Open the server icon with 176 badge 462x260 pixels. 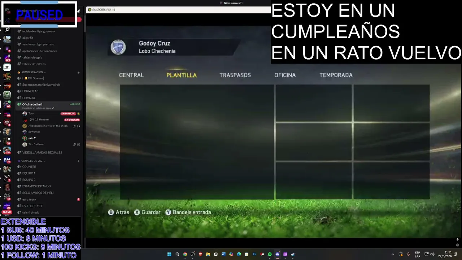click(x=7, y=151)
